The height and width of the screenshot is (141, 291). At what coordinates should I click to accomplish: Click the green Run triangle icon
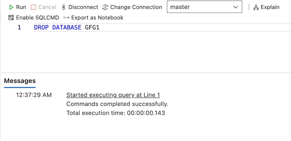[11, 7]
